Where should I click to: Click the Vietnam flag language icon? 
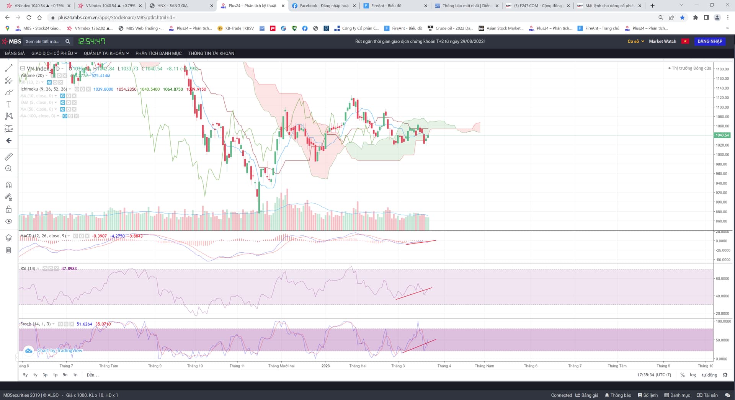tap(685, 41)
